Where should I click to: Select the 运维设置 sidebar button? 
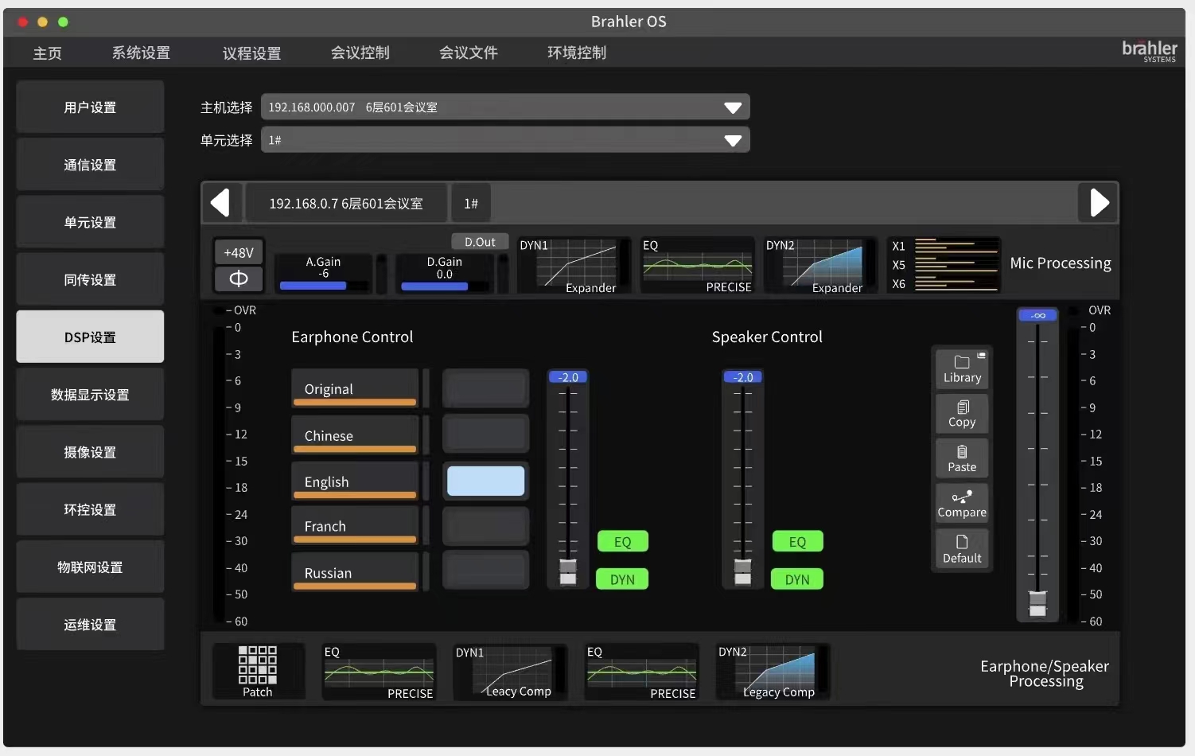click(x=90, y=624)
